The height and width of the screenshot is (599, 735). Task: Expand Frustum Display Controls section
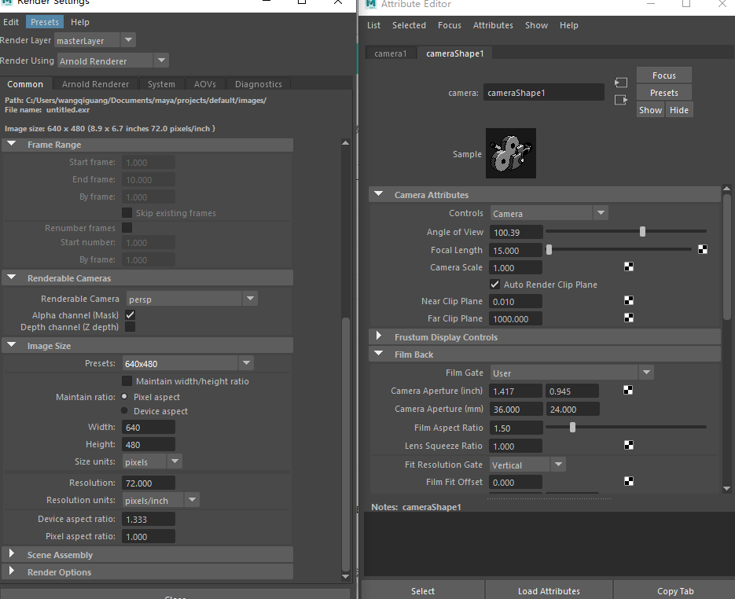pos(379,336)
